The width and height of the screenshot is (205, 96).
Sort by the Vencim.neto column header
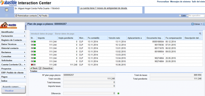point(117,38)
